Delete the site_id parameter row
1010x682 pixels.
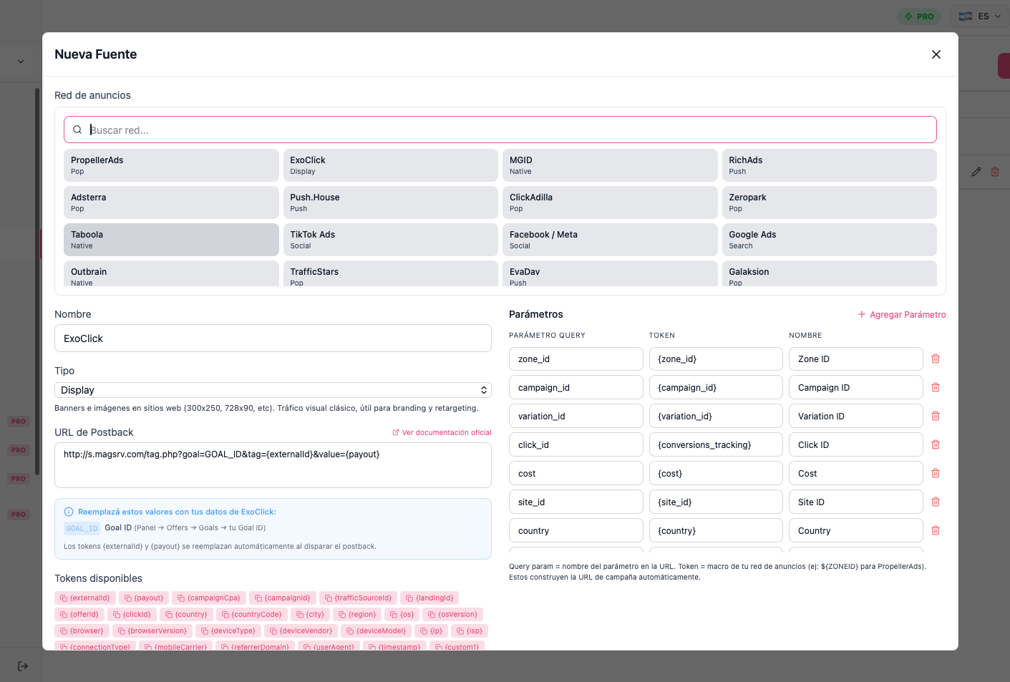tap(936, 502)
